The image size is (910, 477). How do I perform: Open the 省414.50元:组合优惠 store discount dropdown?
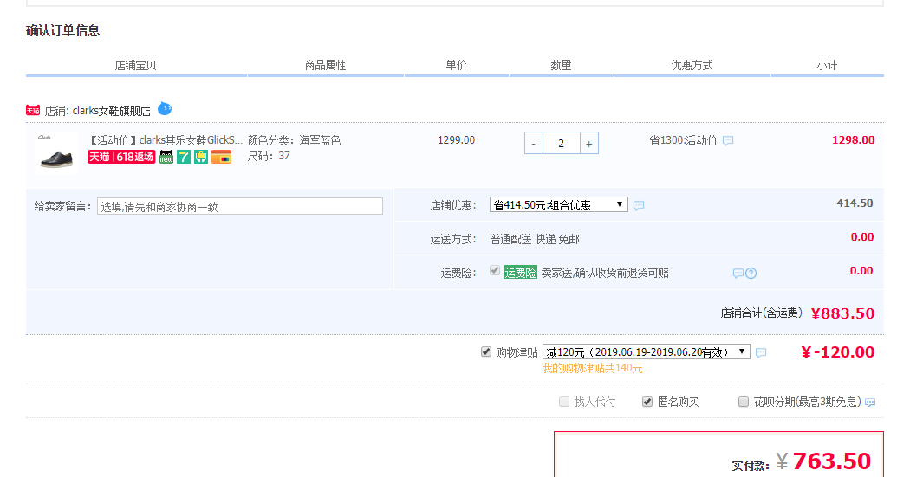[558, 204]
